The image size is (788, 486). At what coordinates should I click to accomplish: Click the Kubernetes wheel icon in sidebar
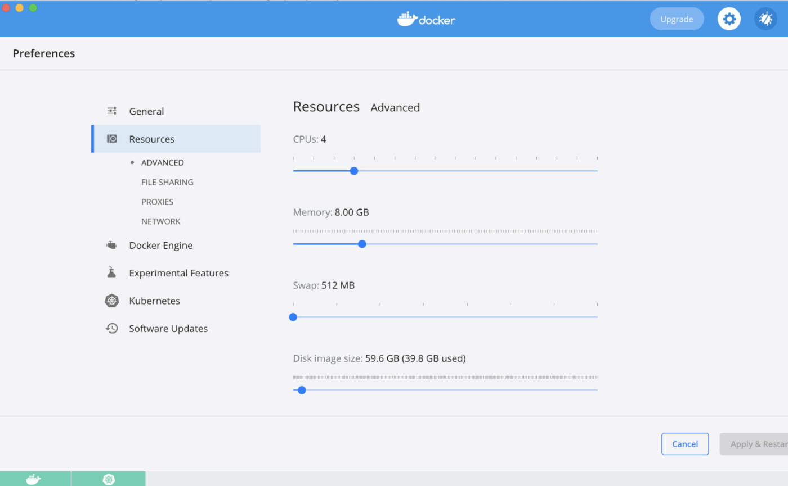click(112, 301)
